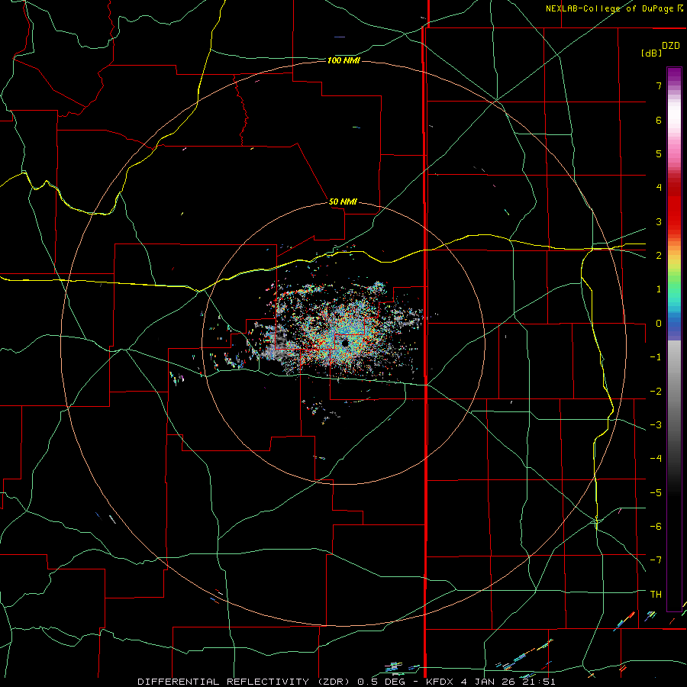Click the TH label at scale bottom
The width and height of the screenshot is (687, 687).
(x=656, y=595)
